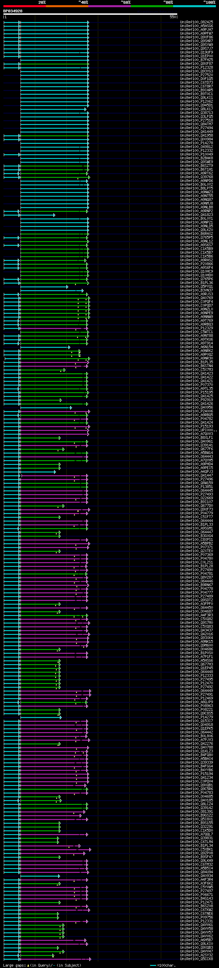Click truncated hit label UniRef100_UPI000..
This screenshot has width=219, height=968.
click(198, 430)
